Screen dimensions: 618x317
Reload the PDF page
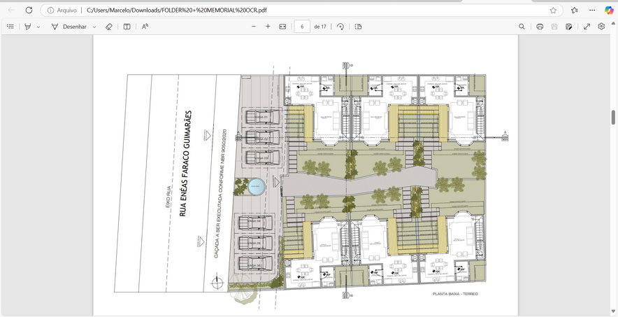(29, 10)
